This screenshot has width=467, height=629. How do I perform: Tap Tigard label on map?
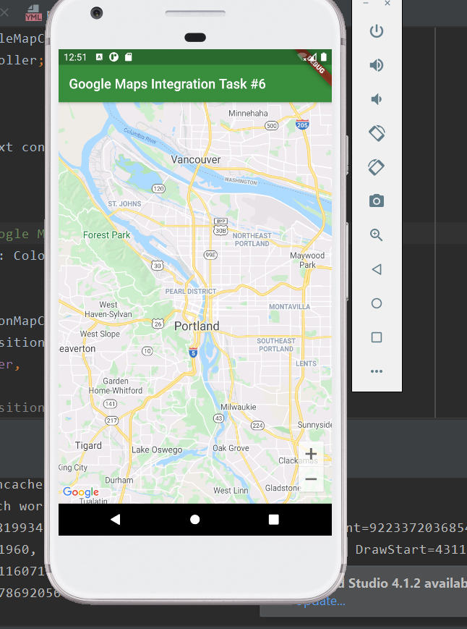tap(88, 446)
